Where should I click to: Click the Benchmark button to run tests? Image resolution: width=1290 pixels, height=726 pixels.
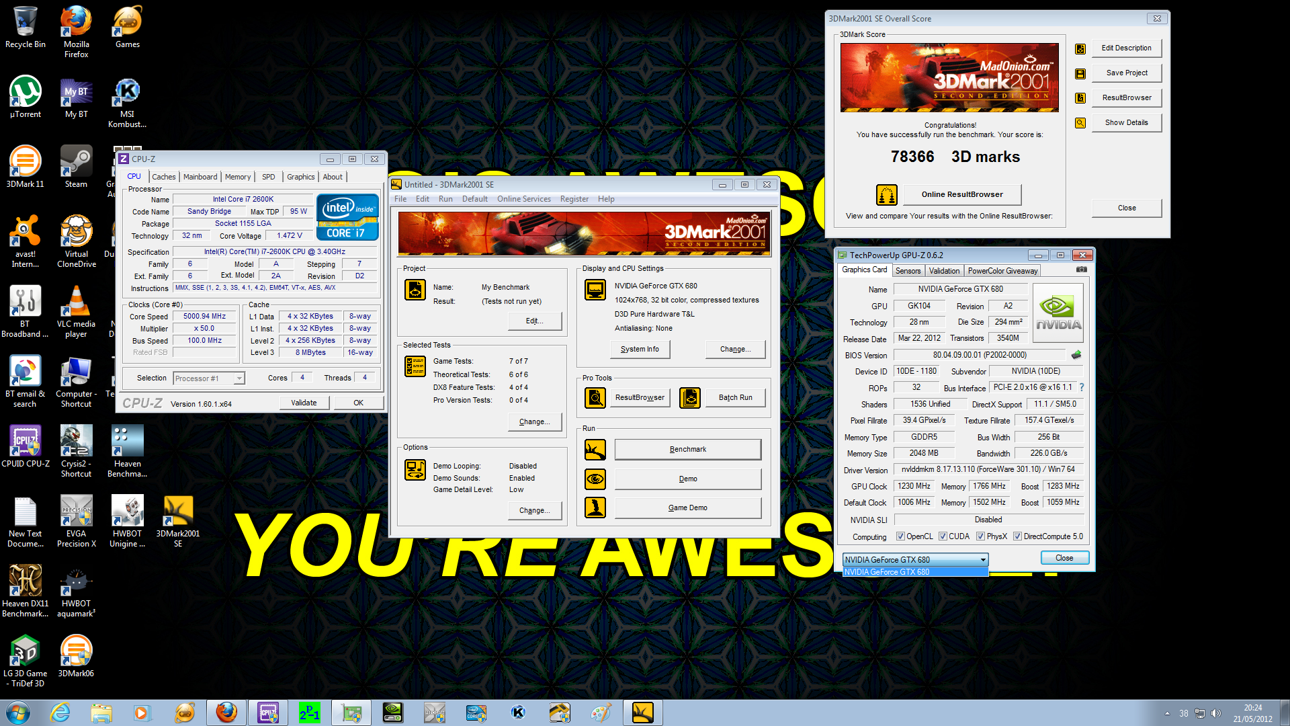click(x=688, y=450)
